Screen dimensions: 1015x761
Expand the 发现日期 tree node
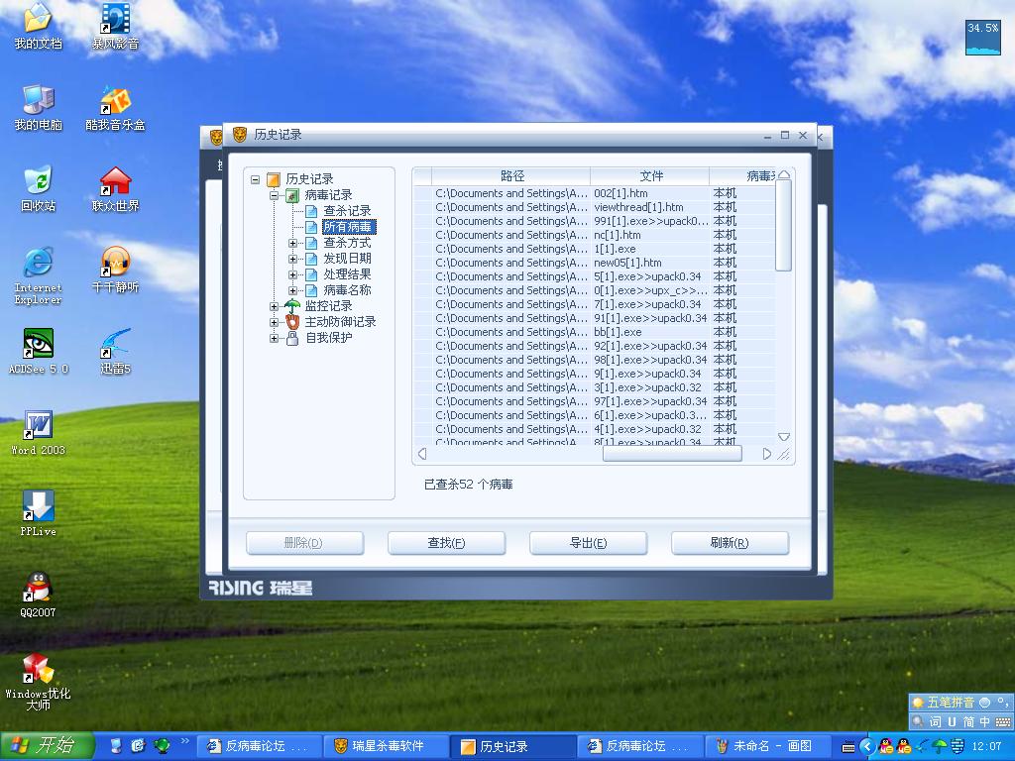[x=292, y=259]
